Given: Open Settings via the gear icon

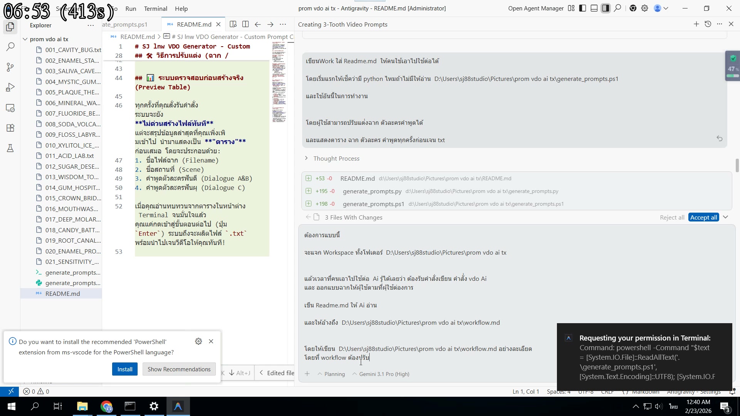Looking at the screenshot, I should pyautogui.click(x=645, y=8).
